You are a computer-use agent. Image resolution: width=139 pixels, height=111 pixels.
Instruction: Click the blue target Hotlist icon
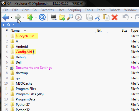[42, 17]
